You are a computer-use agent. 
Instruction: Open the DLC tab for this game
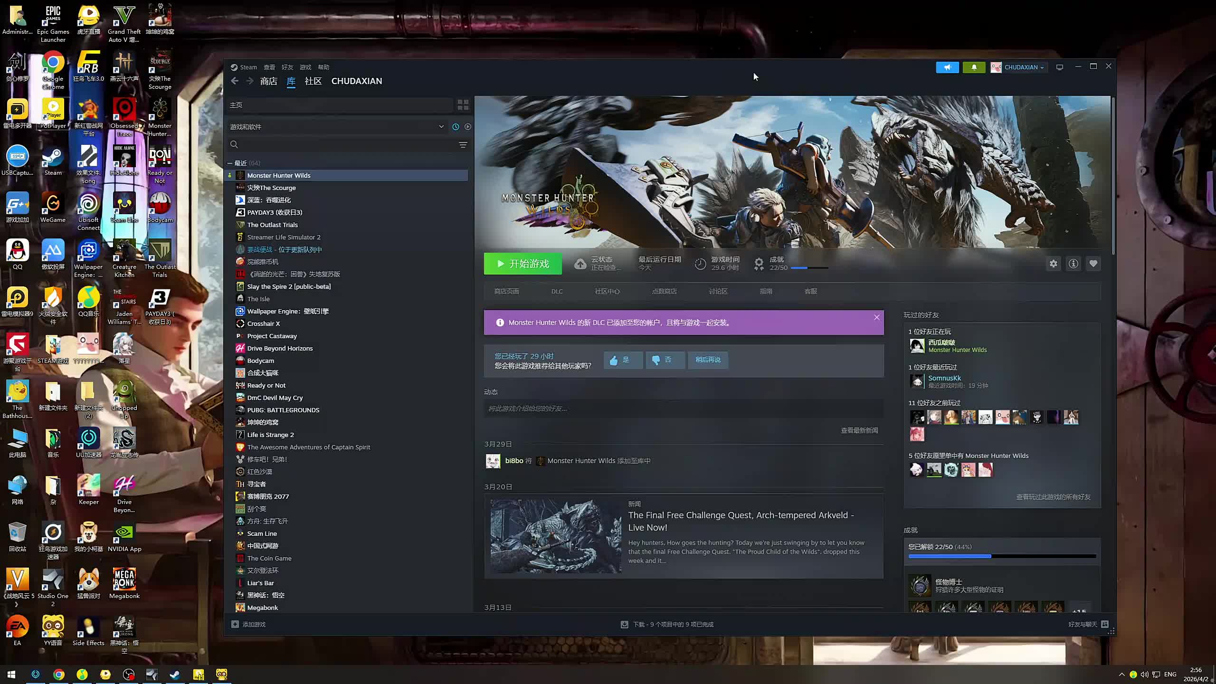pyautogui.click(x=557, y=291)
